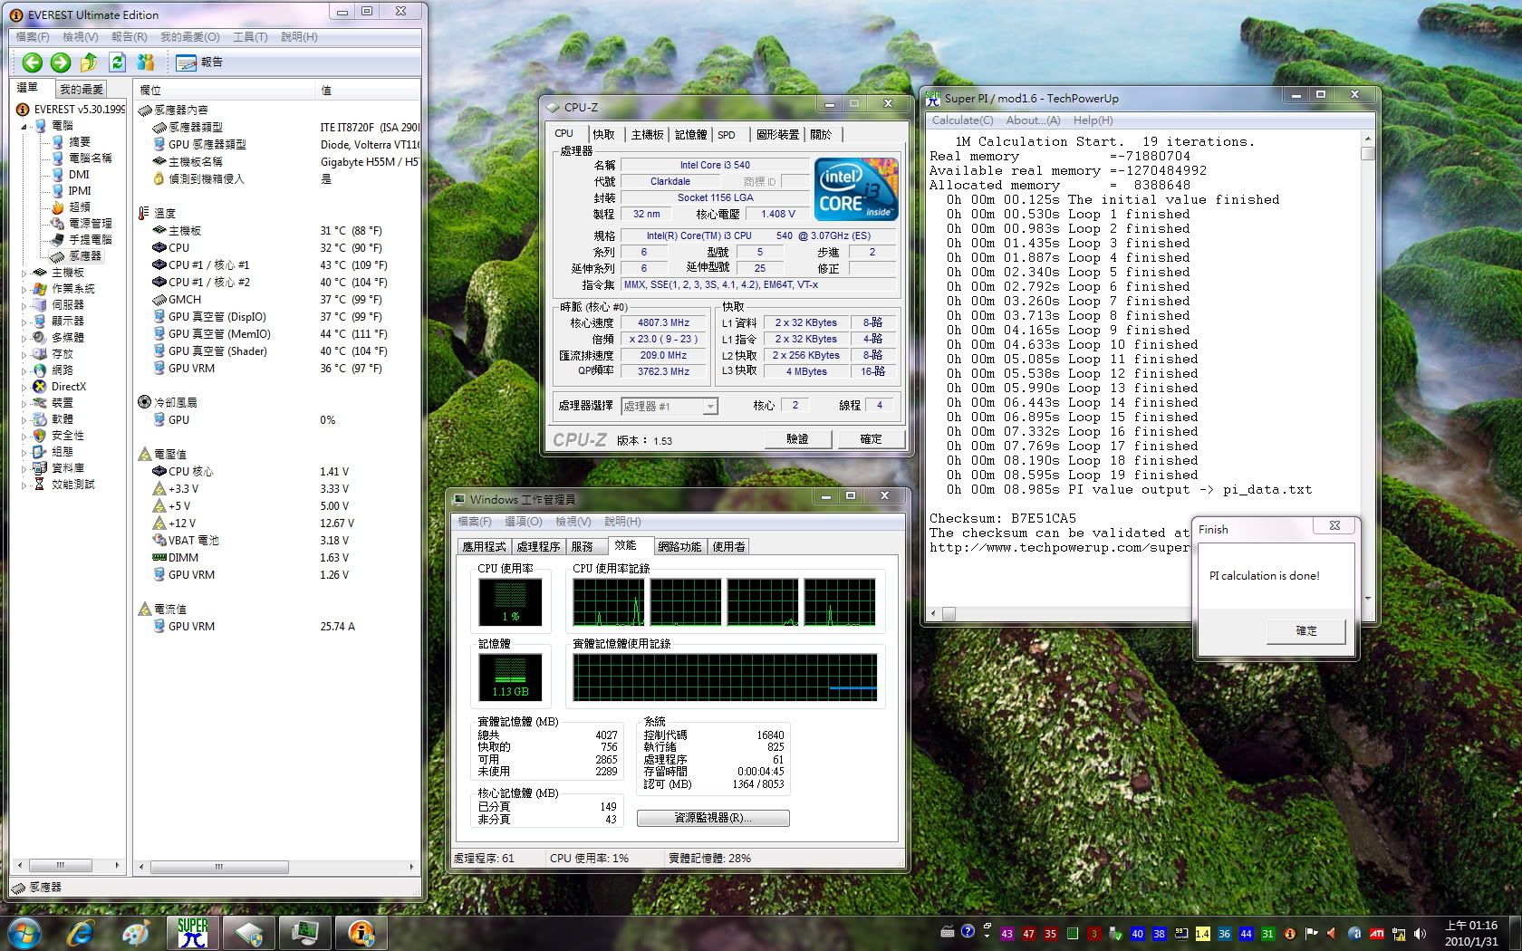Open EVEREST 工具(T) menu
Screen dimensions: 1522x951
pos(250,37)
